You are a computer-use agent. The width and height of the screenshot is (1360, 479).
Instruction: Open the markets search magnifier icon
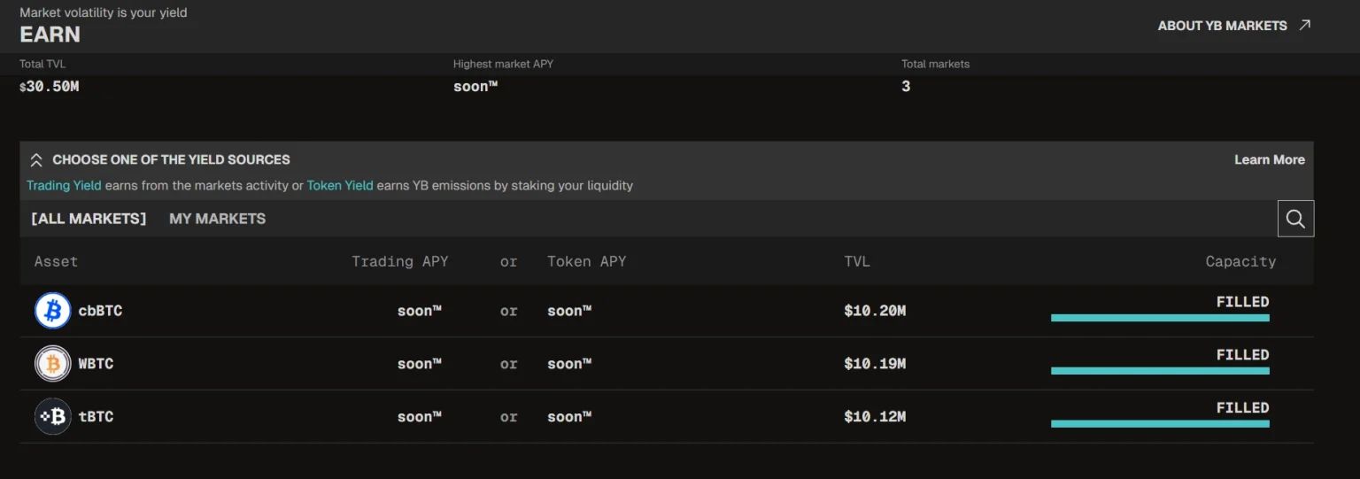point(1295,219)
